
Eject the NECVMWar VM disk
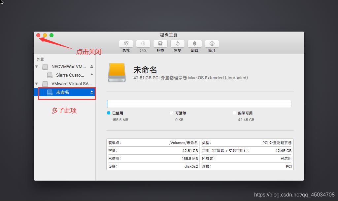[92, 66]
